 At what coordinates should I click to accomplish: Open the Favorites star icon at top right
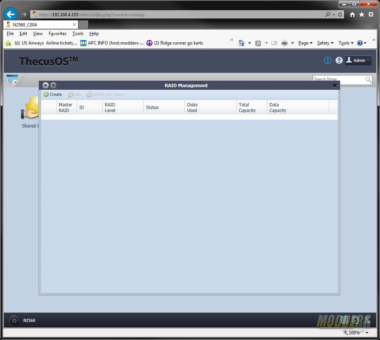click(362, 15)
